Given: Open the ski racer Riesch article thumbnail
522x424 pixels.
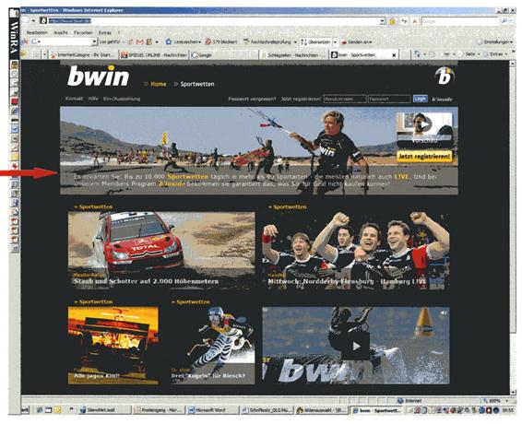Looking at the screenshot, I should [213, 346].
